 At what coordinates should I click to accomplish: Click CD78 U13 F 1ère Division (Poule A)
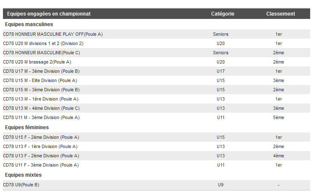coord(40,146)
